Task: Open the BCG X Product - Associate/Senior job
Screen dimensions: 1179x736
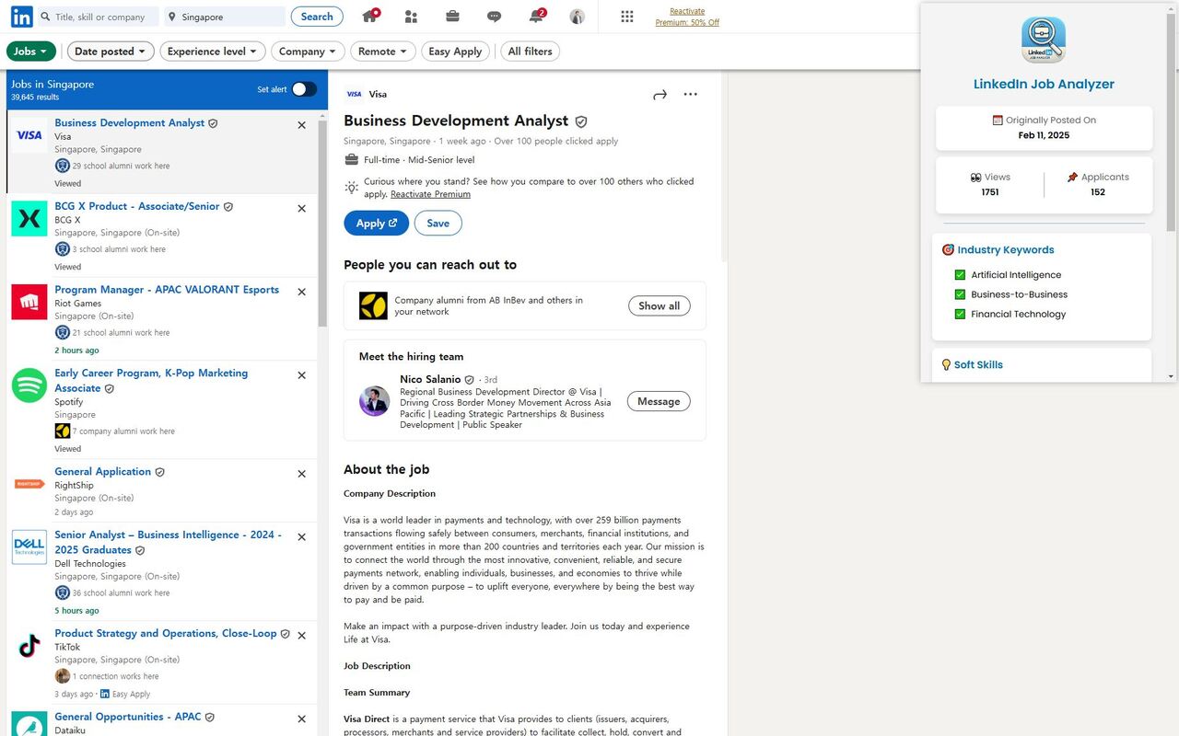Action: point(137,206)
